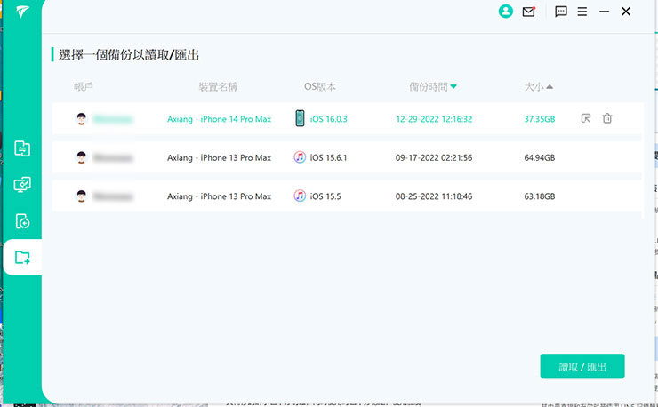Click the 64.94GB size value
This screenshot has height=407, width=658.
coord(540,158)
